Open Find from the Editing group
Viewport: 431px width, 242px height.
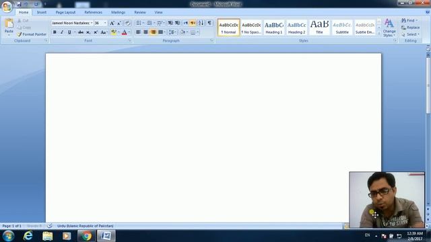click(409, 21)
